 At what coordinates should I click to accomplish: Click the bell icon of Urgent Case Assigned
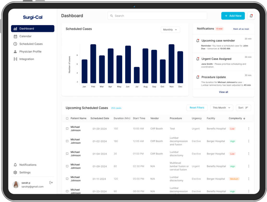coord(198,59)
